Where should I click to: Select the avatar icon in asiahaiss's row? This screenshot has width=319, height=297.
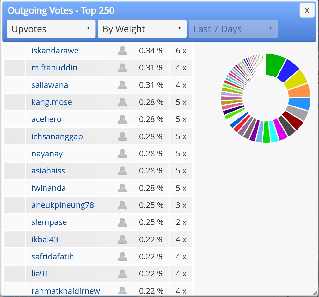(122, 171)
